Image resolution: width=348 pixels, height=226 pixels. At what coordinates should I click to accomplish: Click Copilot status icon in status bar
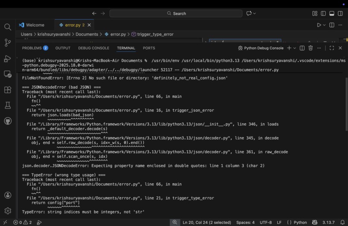314,222
